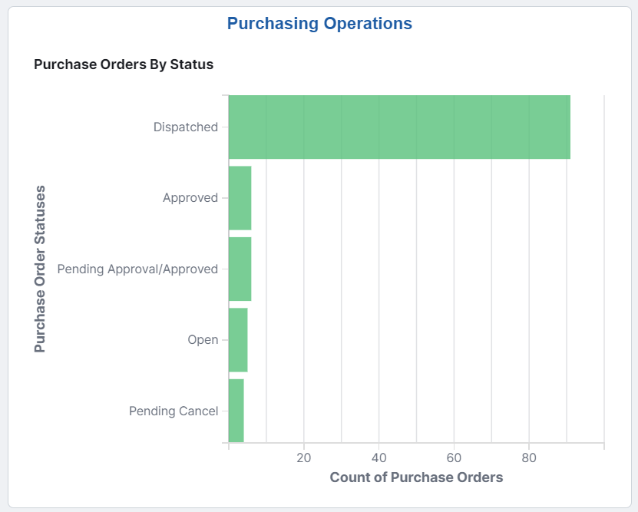Click the Approved category label
The height and width of the screenshot is (512, 638).
[190, 197]
